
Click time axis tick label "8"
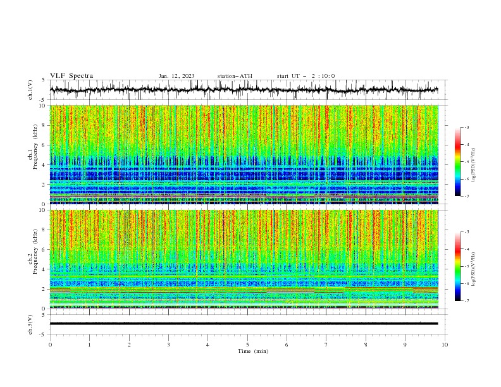coord(366,345)
